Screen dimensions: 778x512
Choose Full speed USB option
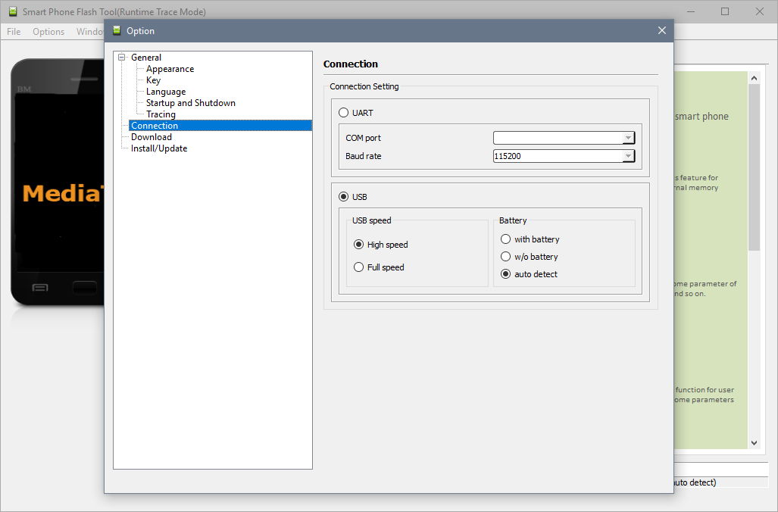click(359, 267)
